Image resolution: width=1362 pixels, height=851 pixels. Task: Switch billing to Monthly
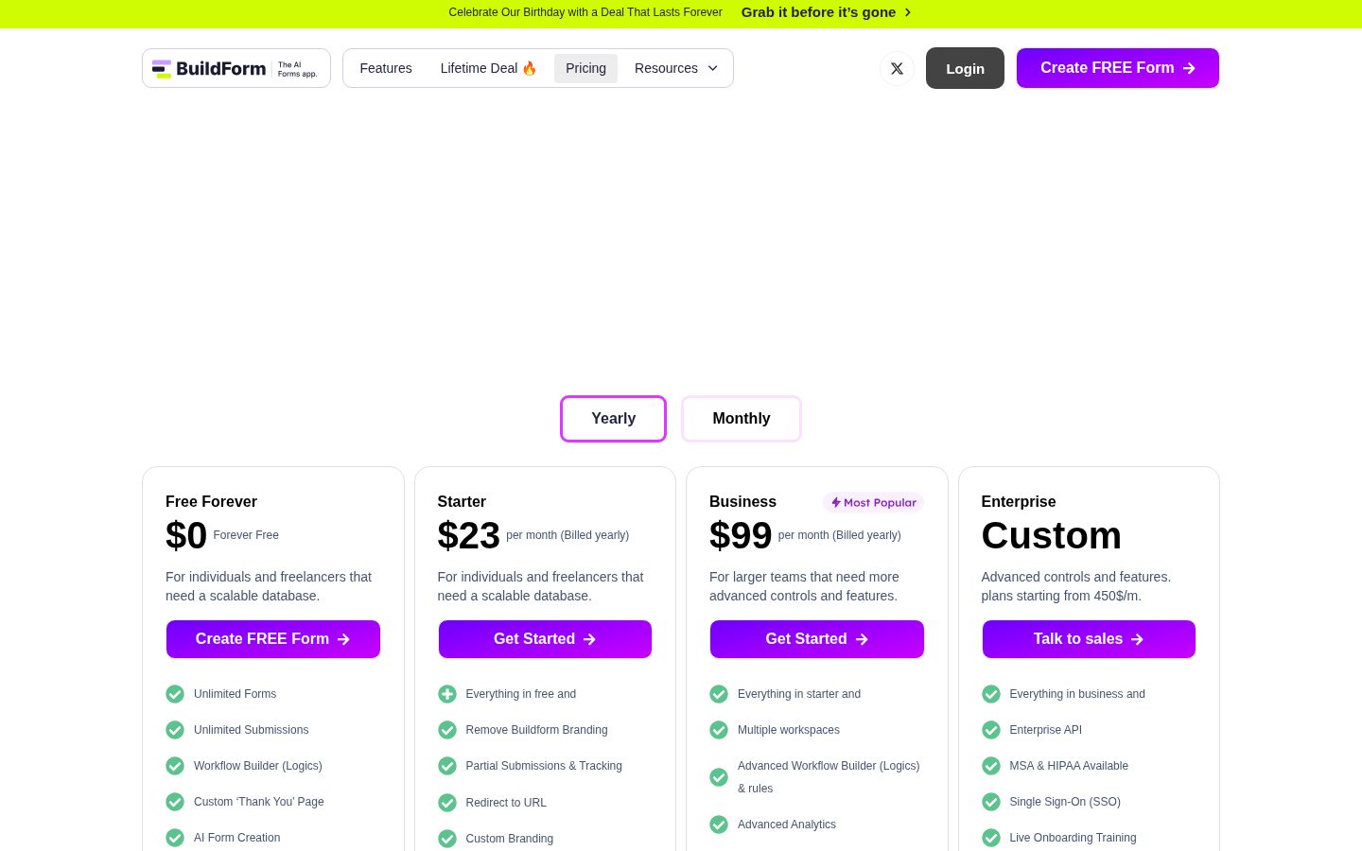742,419
